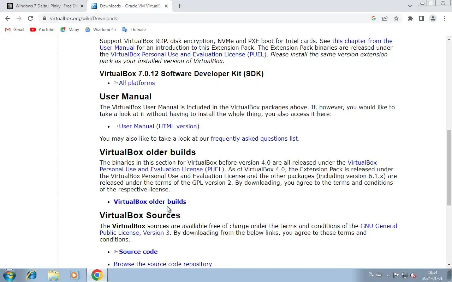The width and height of the screenshot is (452, 282).
Task: Open a new tab with the plus button
Action: tap(180, 6)
